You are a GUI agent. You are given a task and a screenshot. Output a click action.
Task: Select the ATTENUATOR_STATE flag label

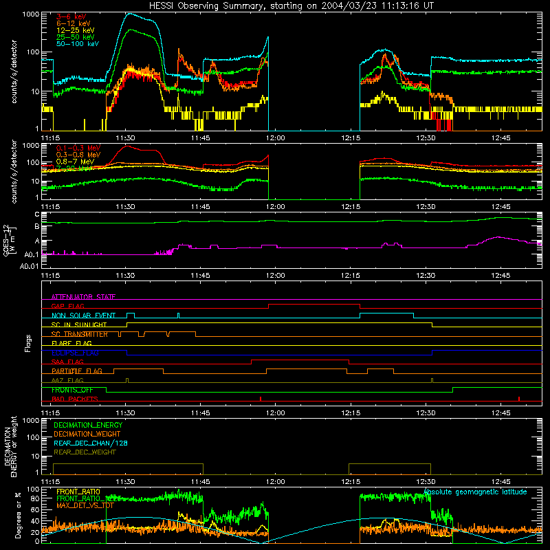click(x=83, y=297)
